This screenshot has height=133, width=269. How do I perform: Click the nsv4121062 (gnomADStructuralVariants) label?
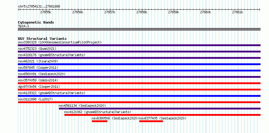pos(98,112)
